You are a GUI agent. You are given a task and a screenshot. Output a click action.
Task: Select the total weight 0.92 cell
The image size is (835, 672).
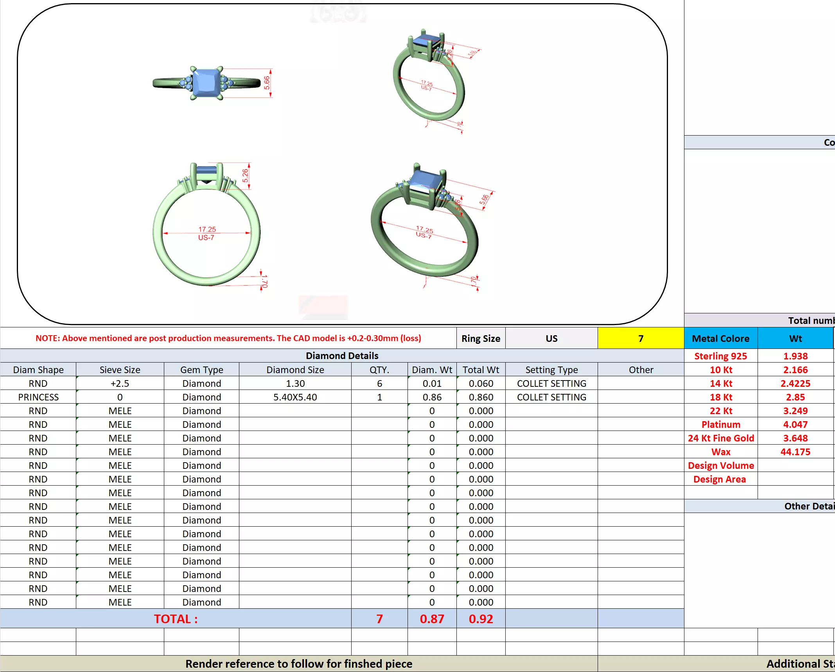coord(480,619)
